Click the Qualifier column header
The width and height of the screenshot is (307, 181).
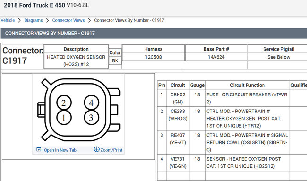click(x=298, y=85)
